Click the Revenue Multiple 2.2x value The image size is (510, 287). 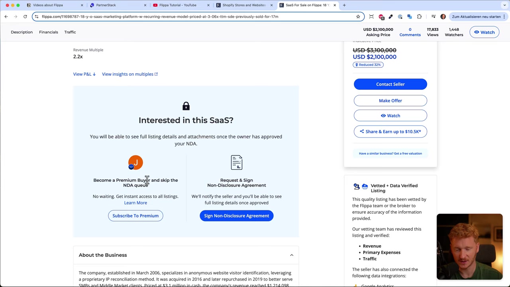(x=78, y=57)
